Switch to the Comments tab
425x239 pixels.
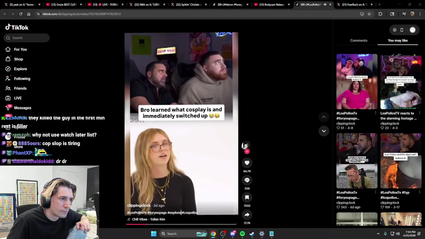click(359, 40)
